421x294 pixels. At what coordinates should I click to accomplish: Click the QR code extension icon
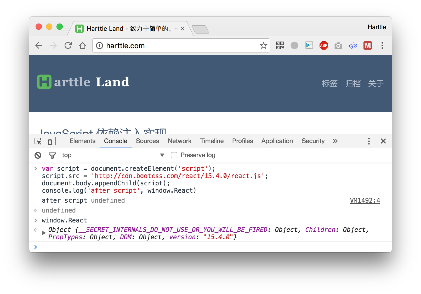[280, 45]
